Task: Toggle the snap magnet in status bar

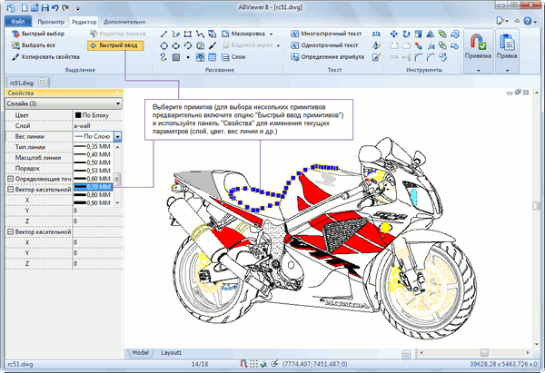Action: pos(242,365)
